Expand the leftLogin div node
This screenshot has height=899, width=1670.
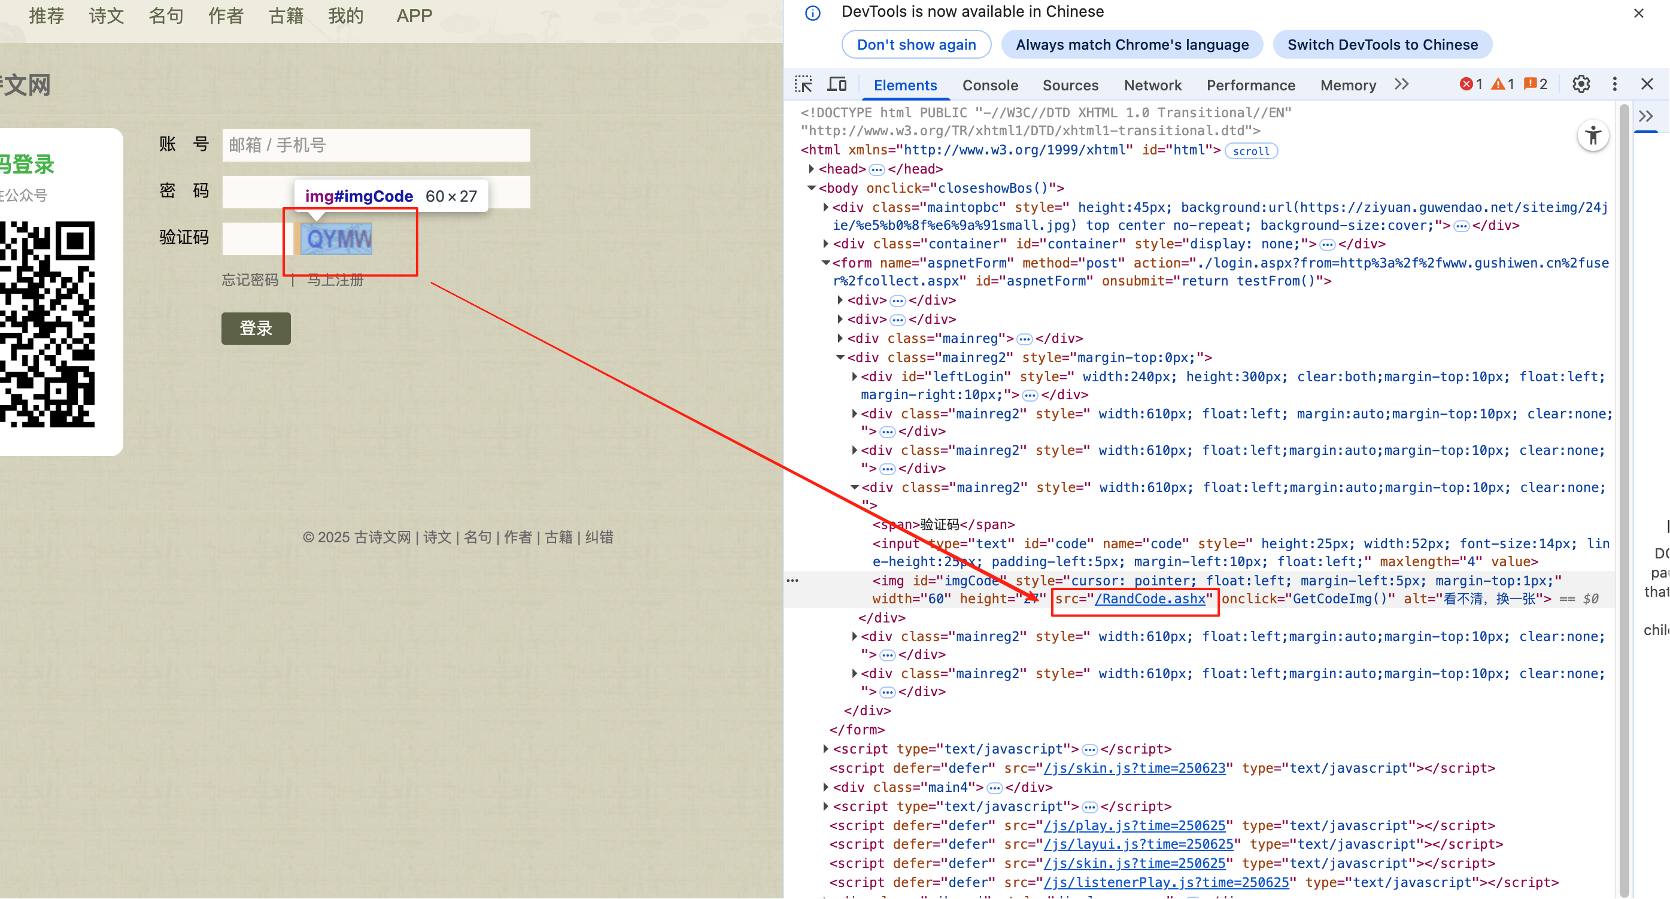click(854, 376)
